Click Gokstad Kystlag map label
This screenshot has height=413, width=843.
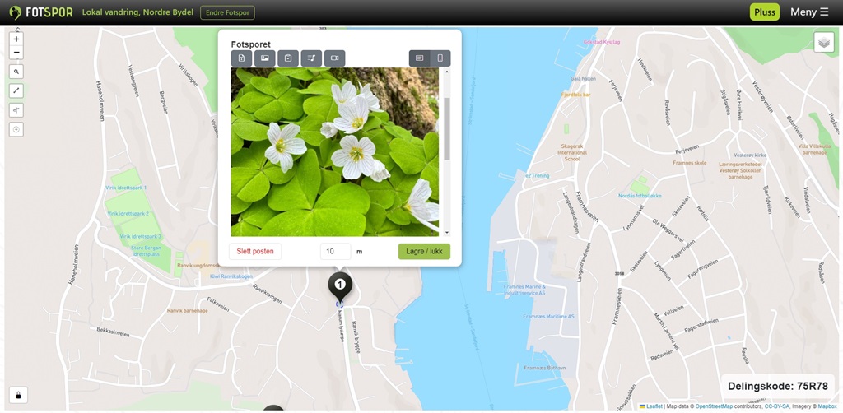602,42
